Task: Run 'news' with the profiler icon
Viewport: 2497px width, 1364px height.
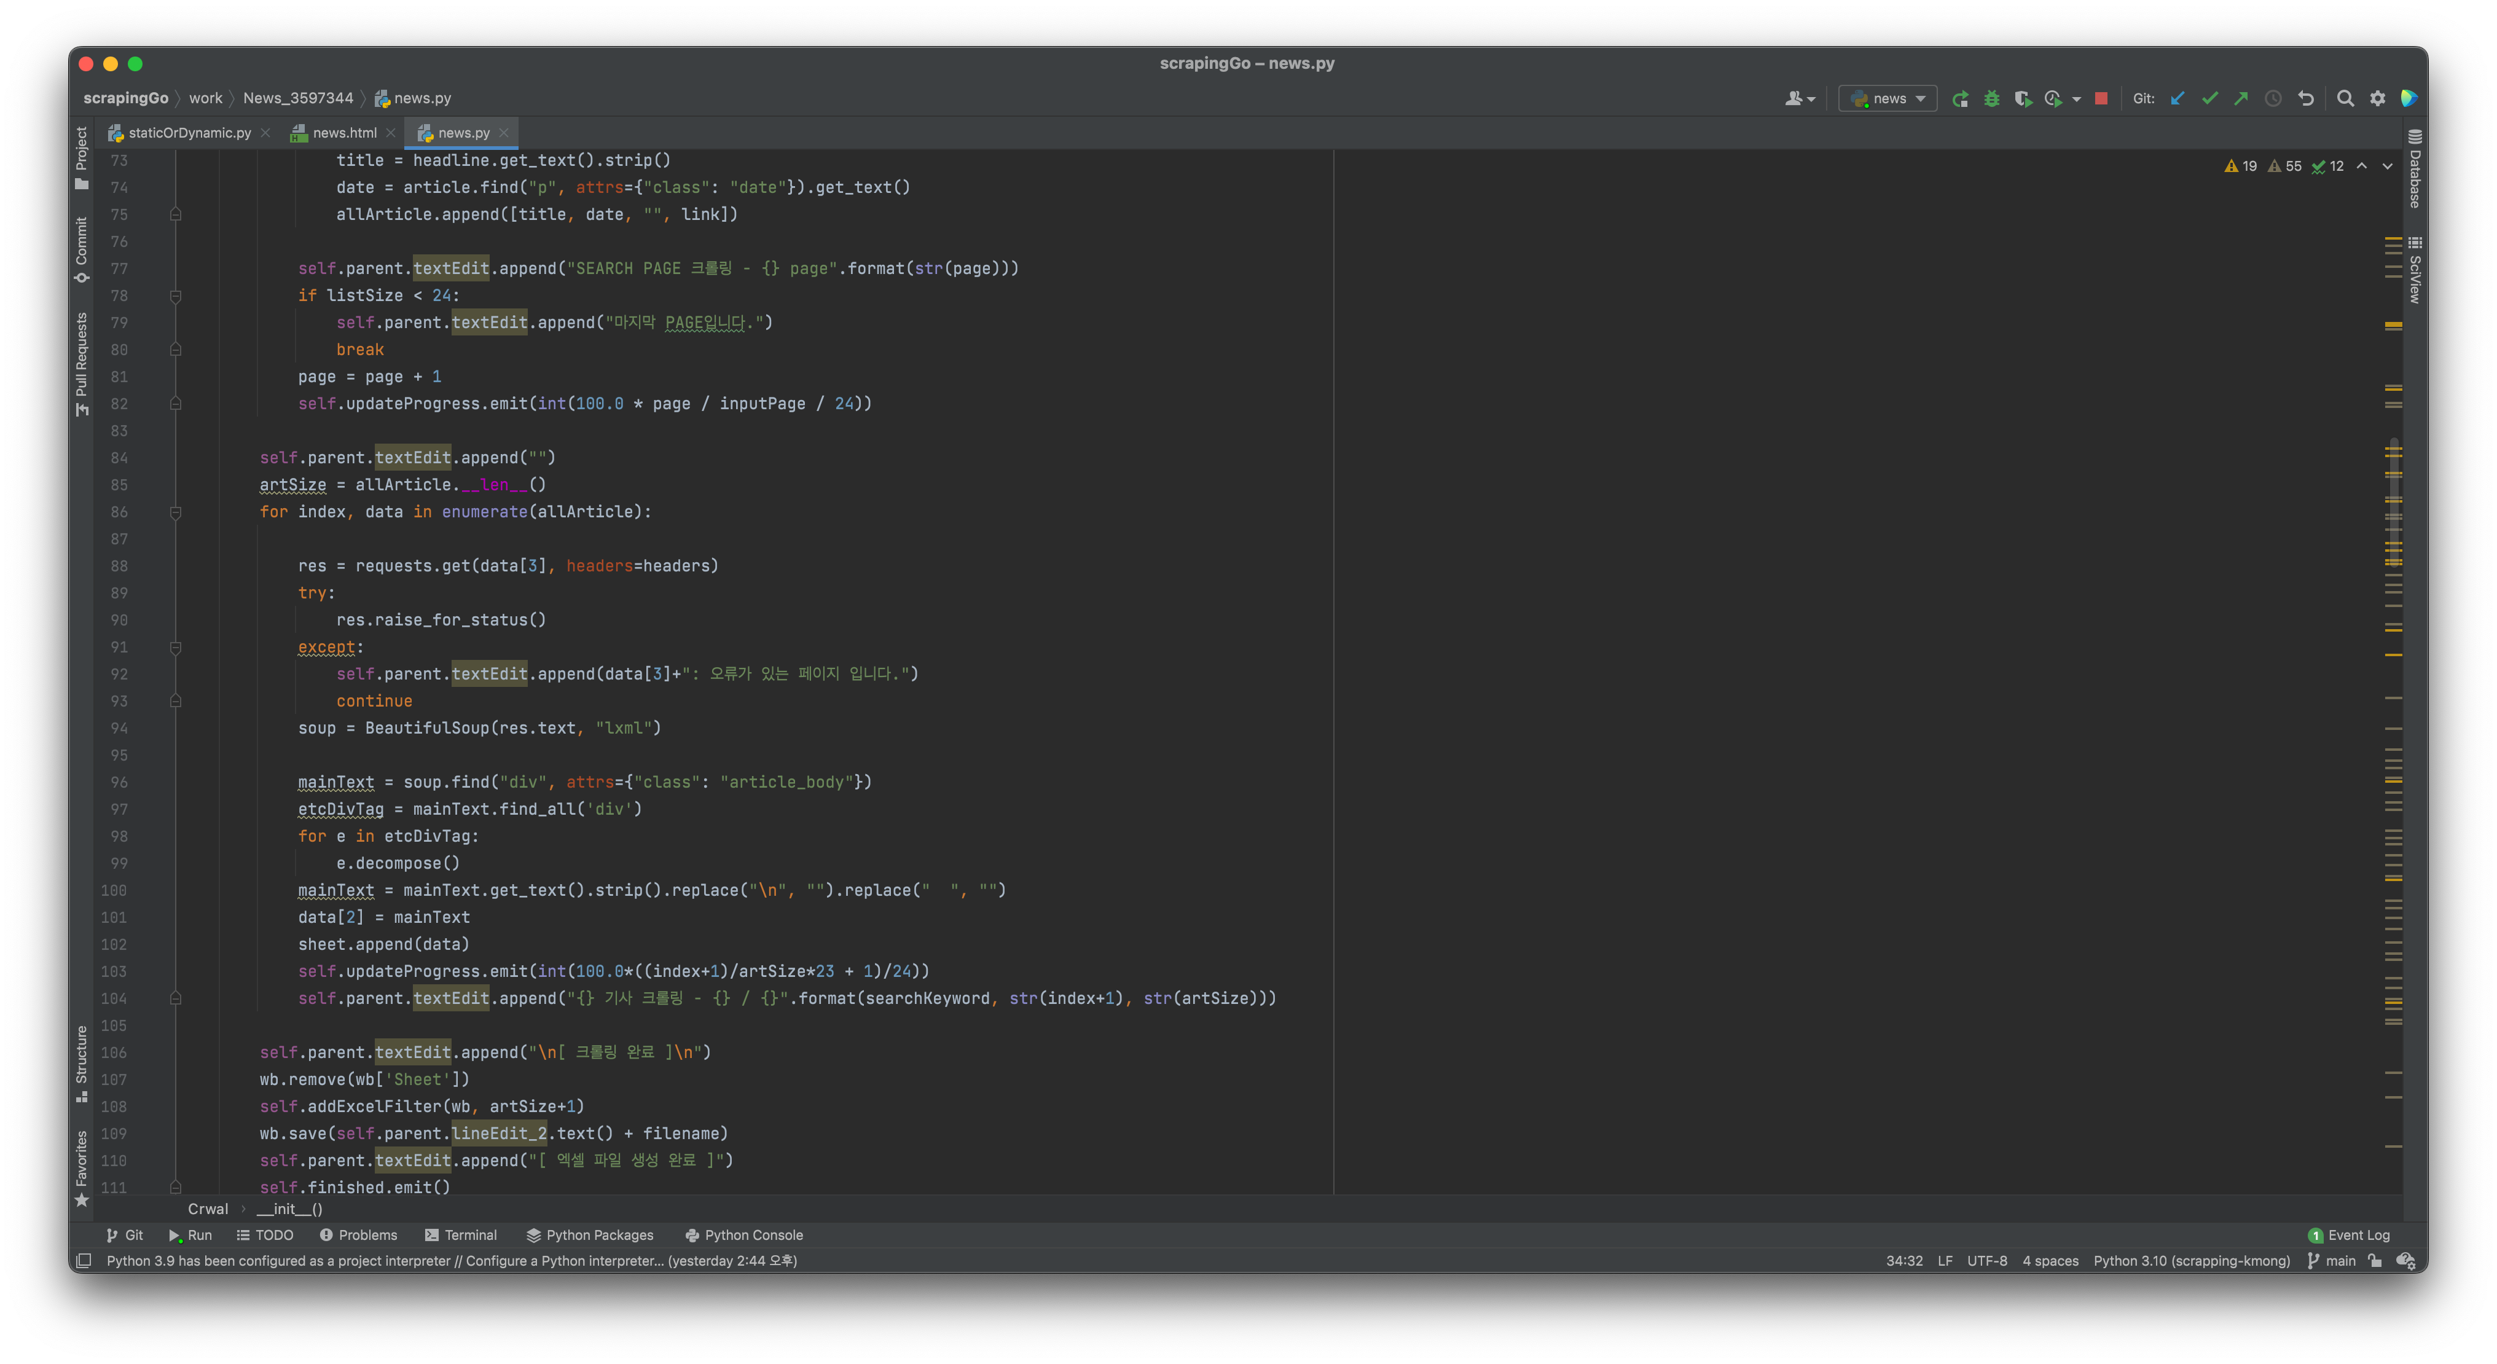Action: [2052, 98]
